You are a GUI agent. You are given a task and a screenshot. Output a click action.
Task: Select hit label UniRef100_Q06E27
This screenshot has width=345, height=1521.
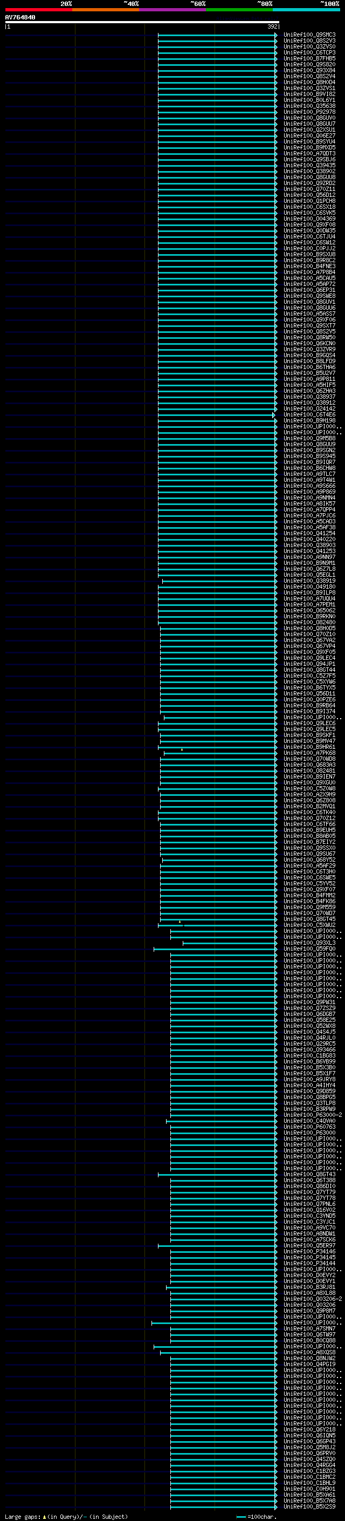click(x=309, y=135)
